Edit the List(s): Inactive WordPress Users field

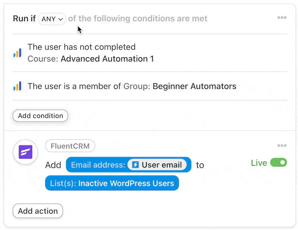pyautogui.click(x=112, y=183)
